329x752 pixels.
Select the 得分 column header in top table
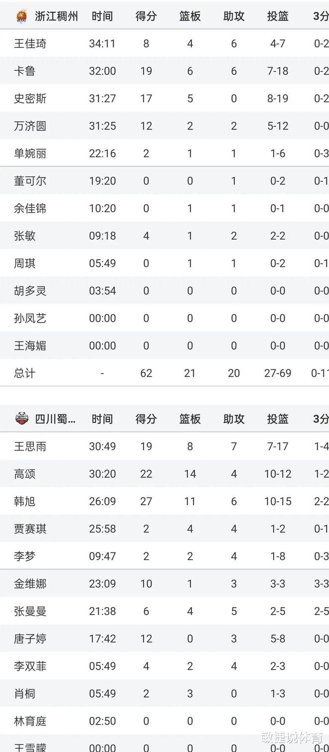(x=146, y=16)
